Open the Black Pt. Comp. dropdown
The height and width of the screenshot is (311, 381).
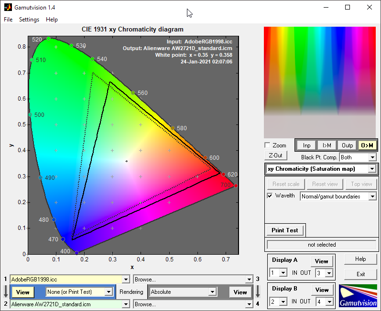(x=358, y=157)
